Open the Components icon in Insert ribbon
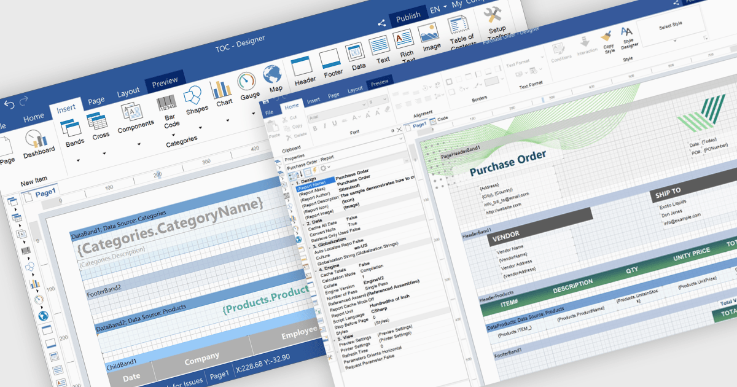This screenshot has height=387, width=737. 131,110
